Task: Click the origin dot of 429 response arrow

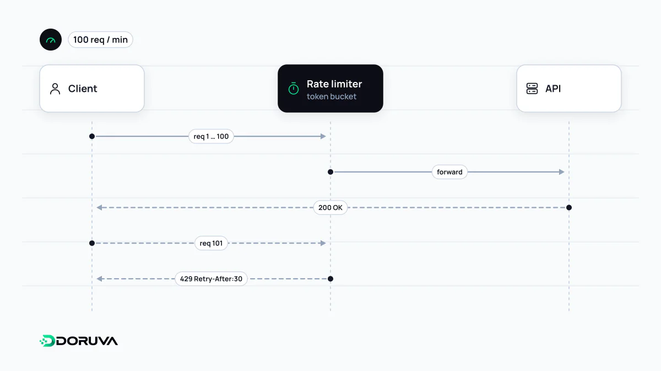Action: 330,279
